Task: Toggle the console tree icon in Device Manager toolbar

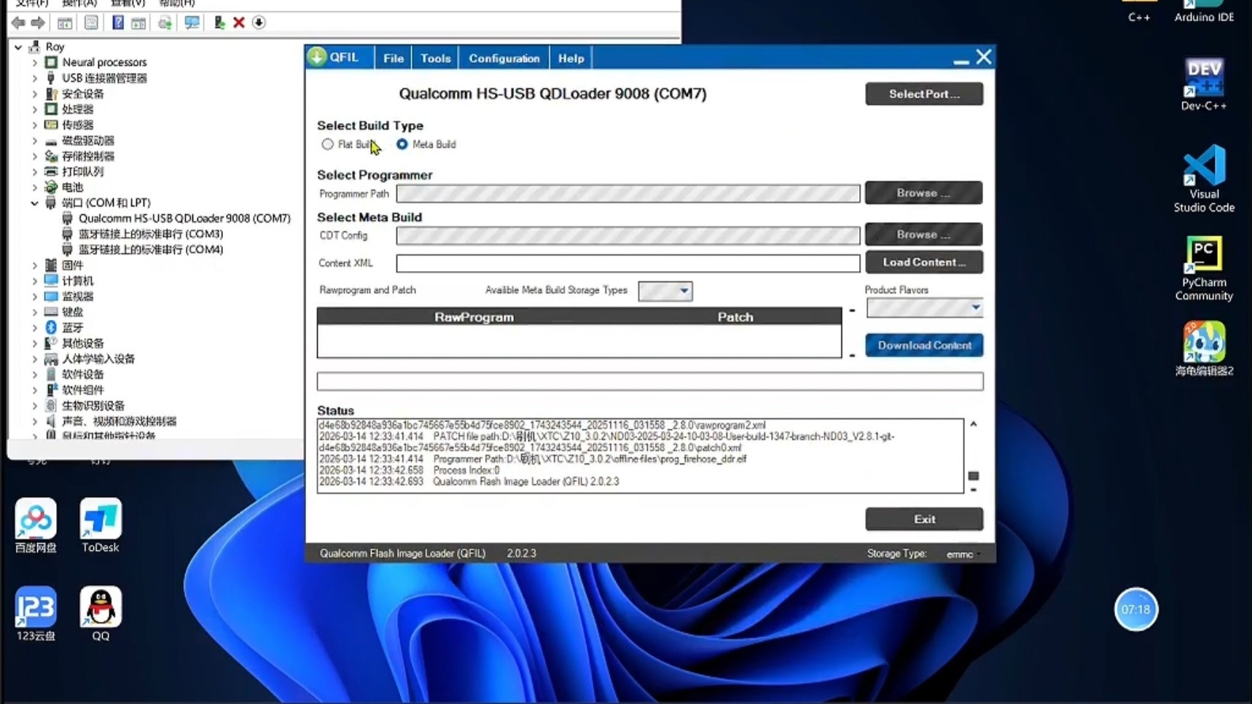Action: pyautogui.click(x=65, y=23)
